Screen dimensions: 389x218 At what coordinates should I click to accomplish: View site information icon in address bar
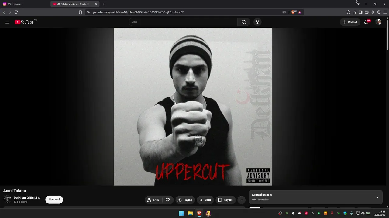point(88,12)
